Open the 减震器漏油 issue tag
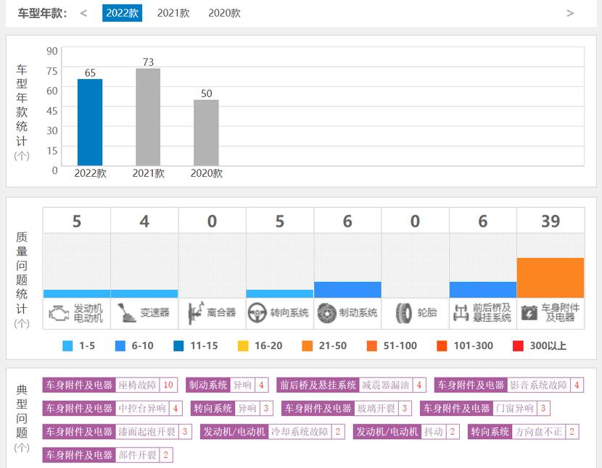 pyautogui.click(x=351, y=385)
